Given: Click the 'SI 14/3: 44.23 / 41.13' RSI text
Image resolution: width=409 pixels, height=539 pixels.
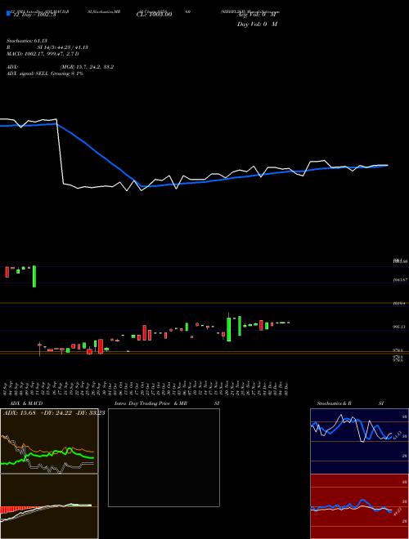Looking at the screenshot, I should tap(63, 47).
